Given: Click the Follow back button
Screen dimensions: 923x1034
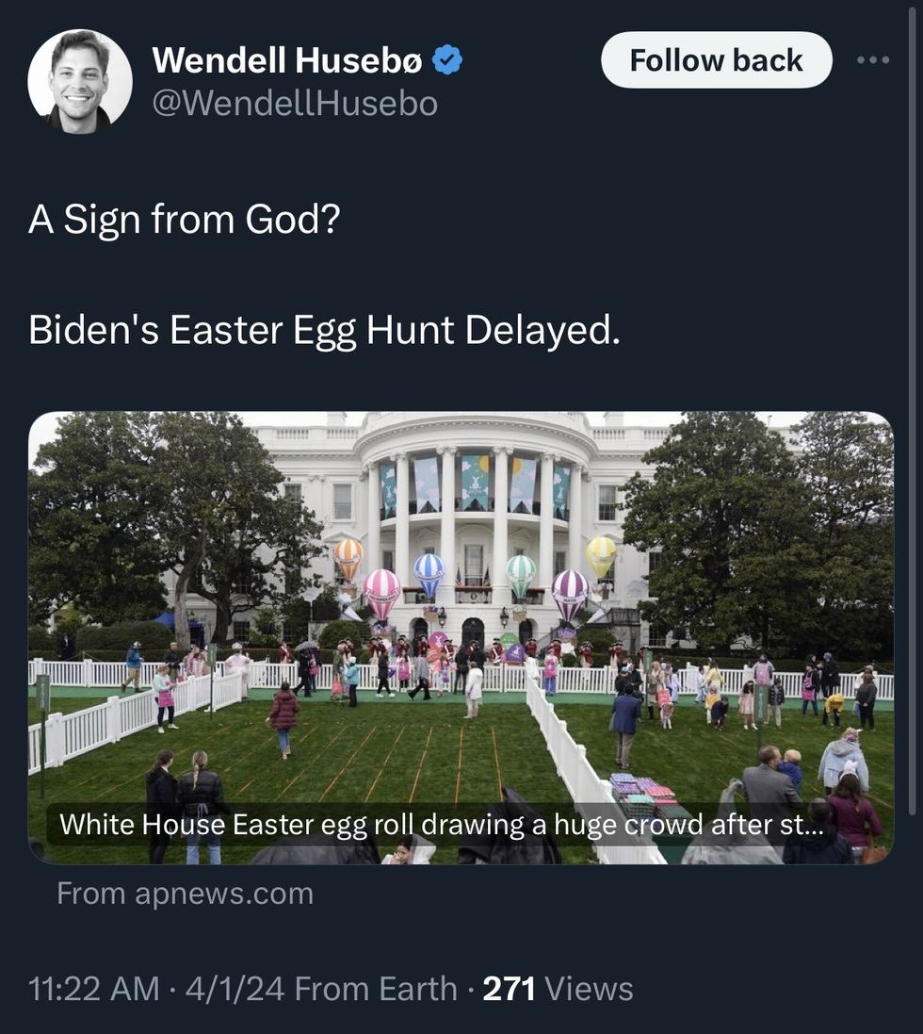Looking at the screenshot, I should [x=716, y=60].
